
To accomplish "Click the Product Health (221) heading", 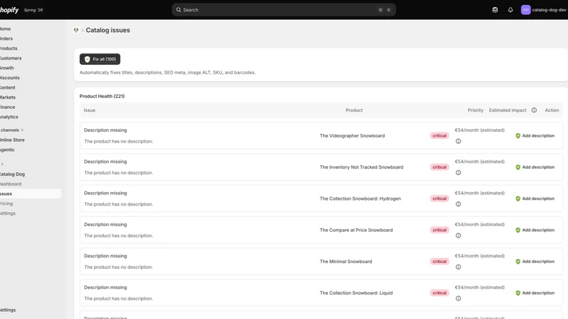I will tap(102, 96).
